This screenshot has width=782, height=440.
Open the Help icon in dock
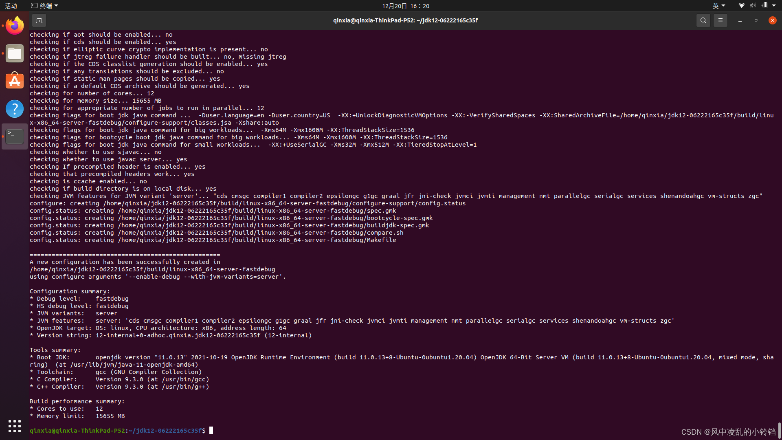[15, 109]
